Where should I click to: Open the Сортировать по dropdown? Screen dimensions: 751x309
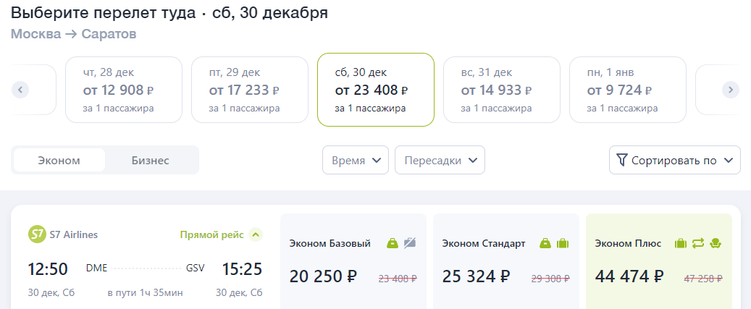pos(675,160)
